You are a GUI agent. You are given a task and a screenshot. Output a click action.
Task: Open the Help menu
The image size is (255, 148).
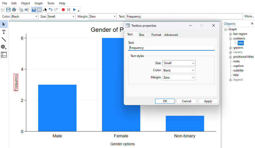[x=62, y=3]
